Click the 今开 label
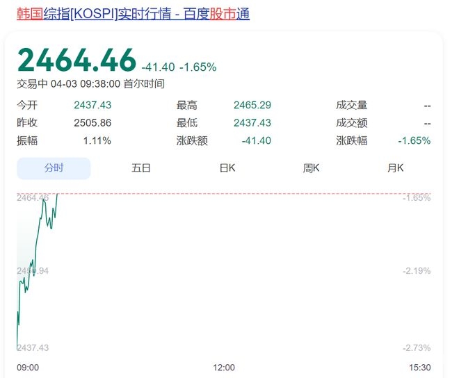The height and width of the screenshot is (378, 459). pyautogui.click(x=27, y=105)
